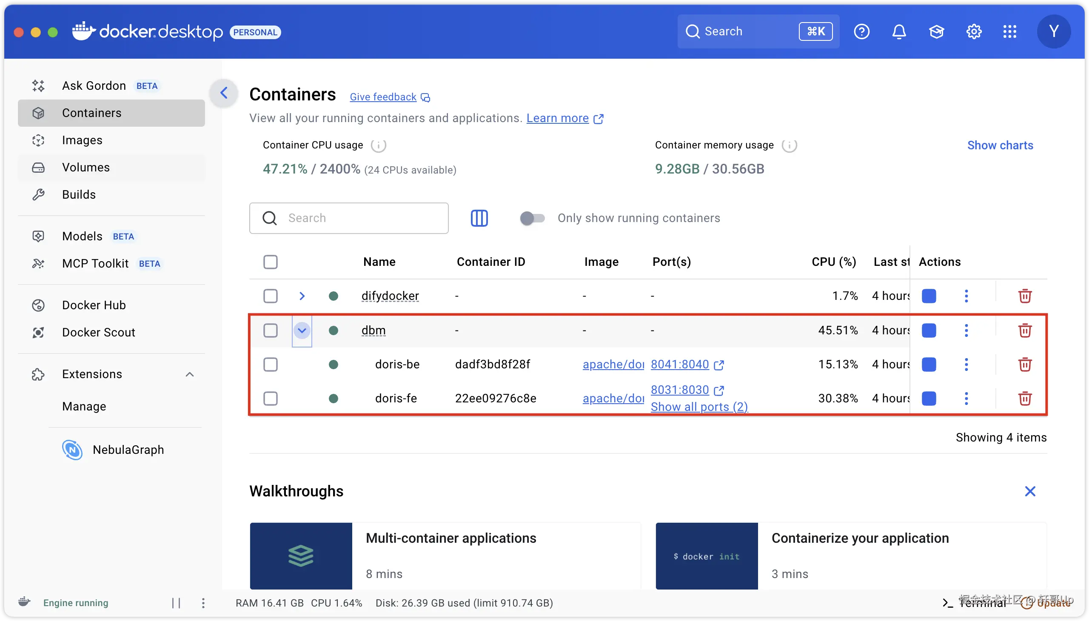Open the Learning Center graduation cap icon

(x=936, y=31)
